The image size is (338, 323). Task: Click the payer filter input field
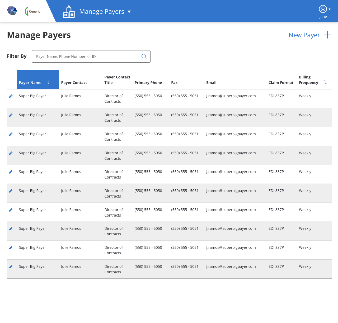[x=87, y=56]
